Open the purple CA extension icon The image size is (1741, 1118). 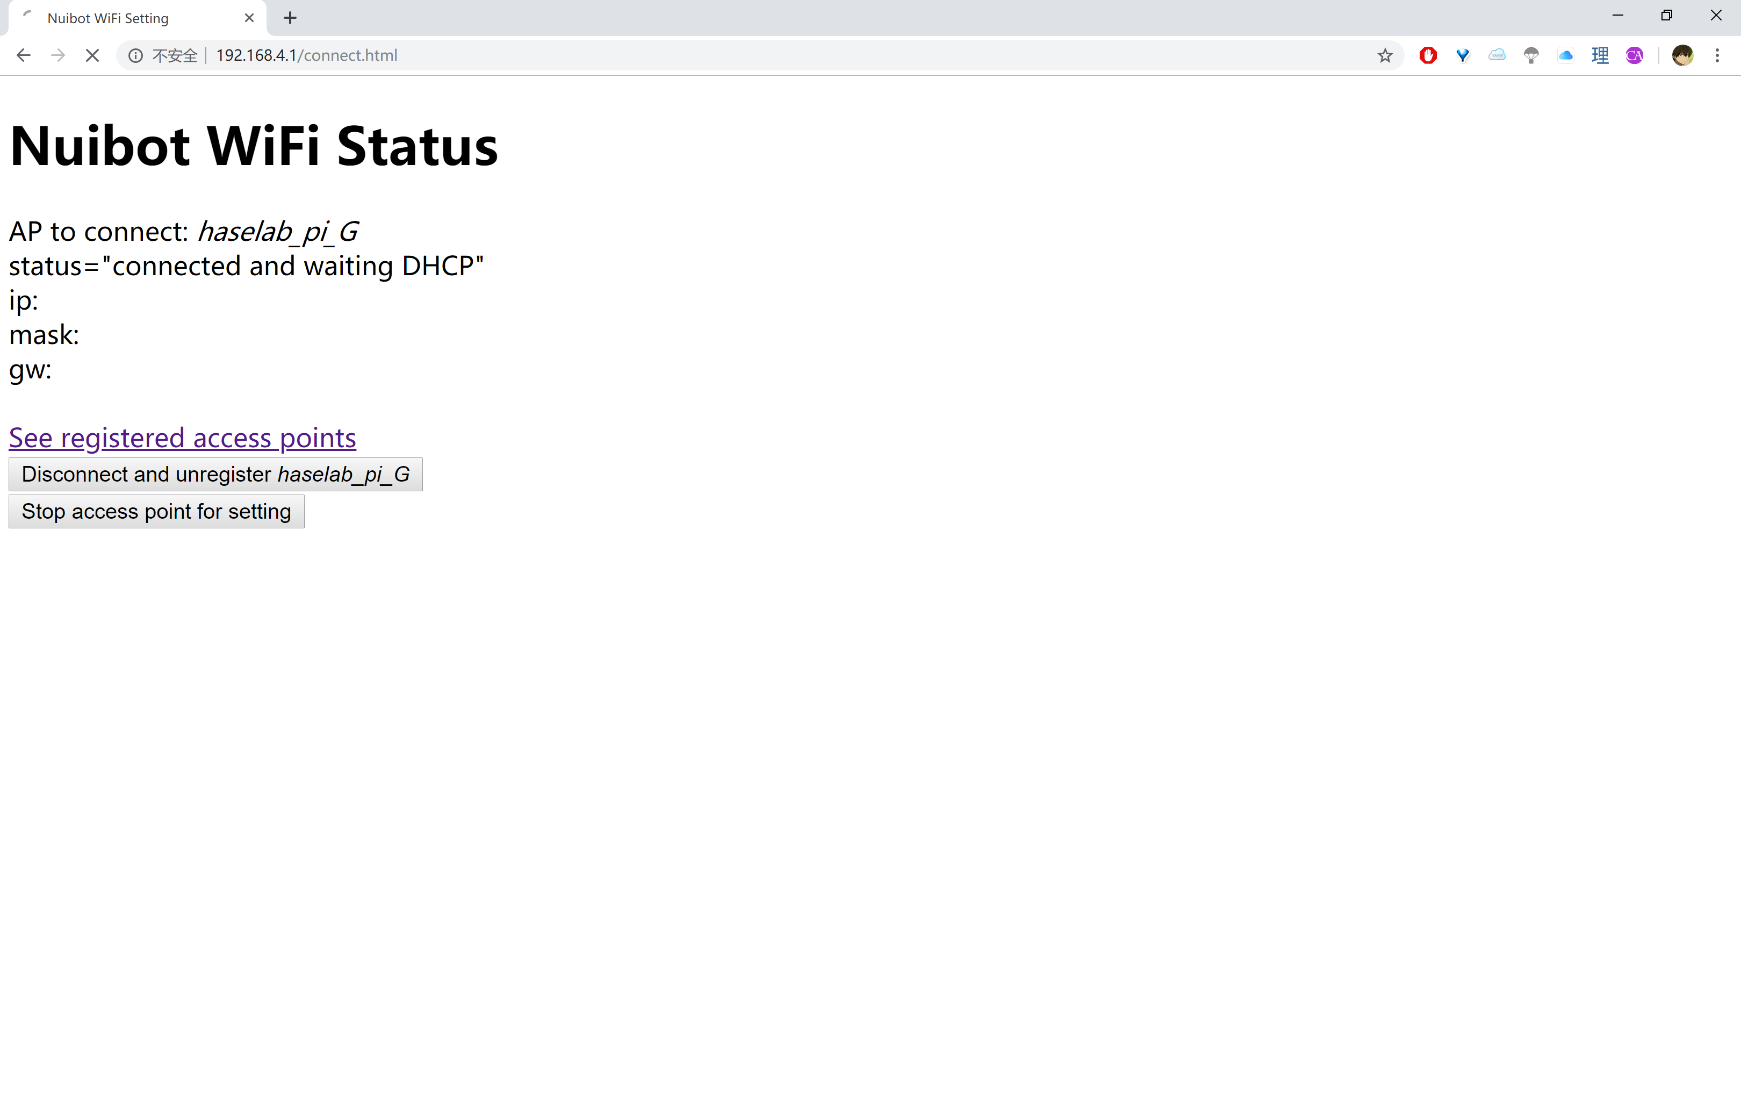pos(1634,55)
